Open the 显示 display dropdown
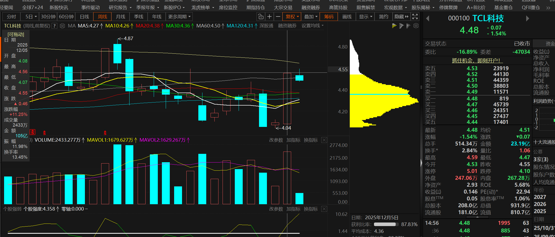This screenshot has width=555, height=237. 366,17
